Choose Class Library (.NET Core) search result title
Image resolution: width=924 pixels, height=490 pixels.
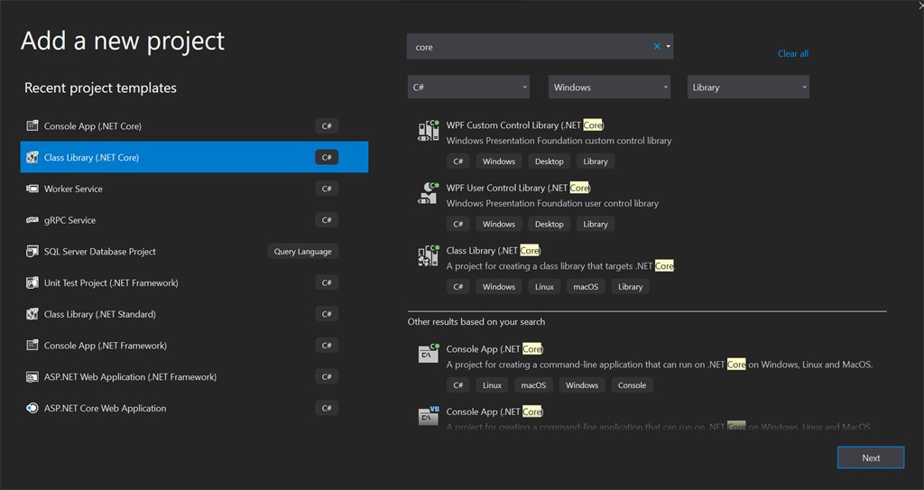494,251
